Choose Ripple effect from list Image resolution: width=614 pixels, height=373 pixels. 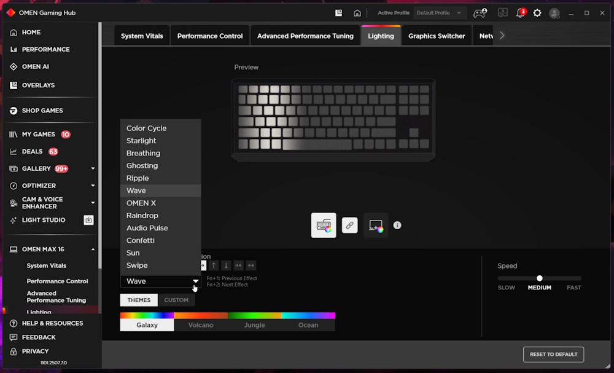160,178
